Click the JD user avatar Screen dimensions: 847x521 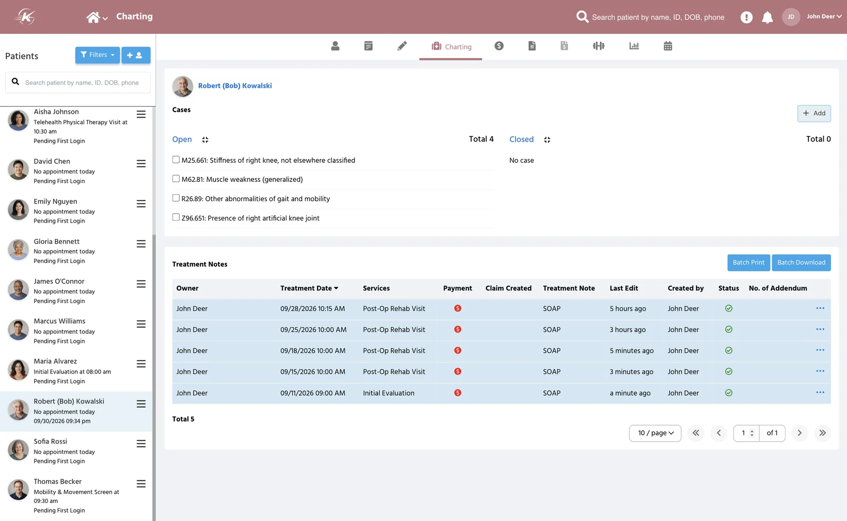791,17
